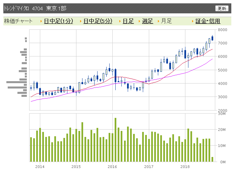The width and height of the screenshot is (235, 177).
Task: Click the 5000 price axis label
Action: [x=222, y=70]
